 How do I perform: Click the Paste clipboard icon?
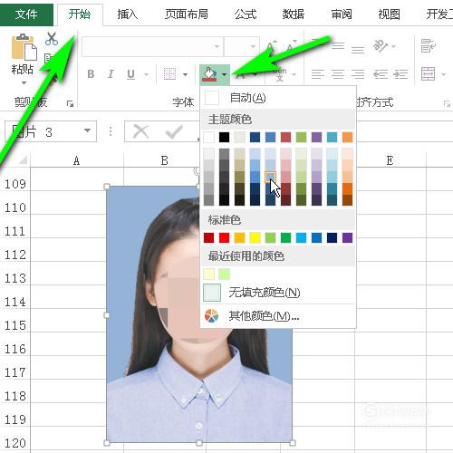tap(24, 47)
